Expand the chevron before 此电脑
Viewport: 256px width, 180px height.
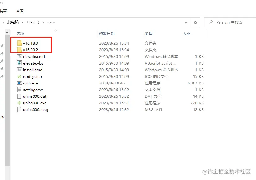click(x=3, y=22)
